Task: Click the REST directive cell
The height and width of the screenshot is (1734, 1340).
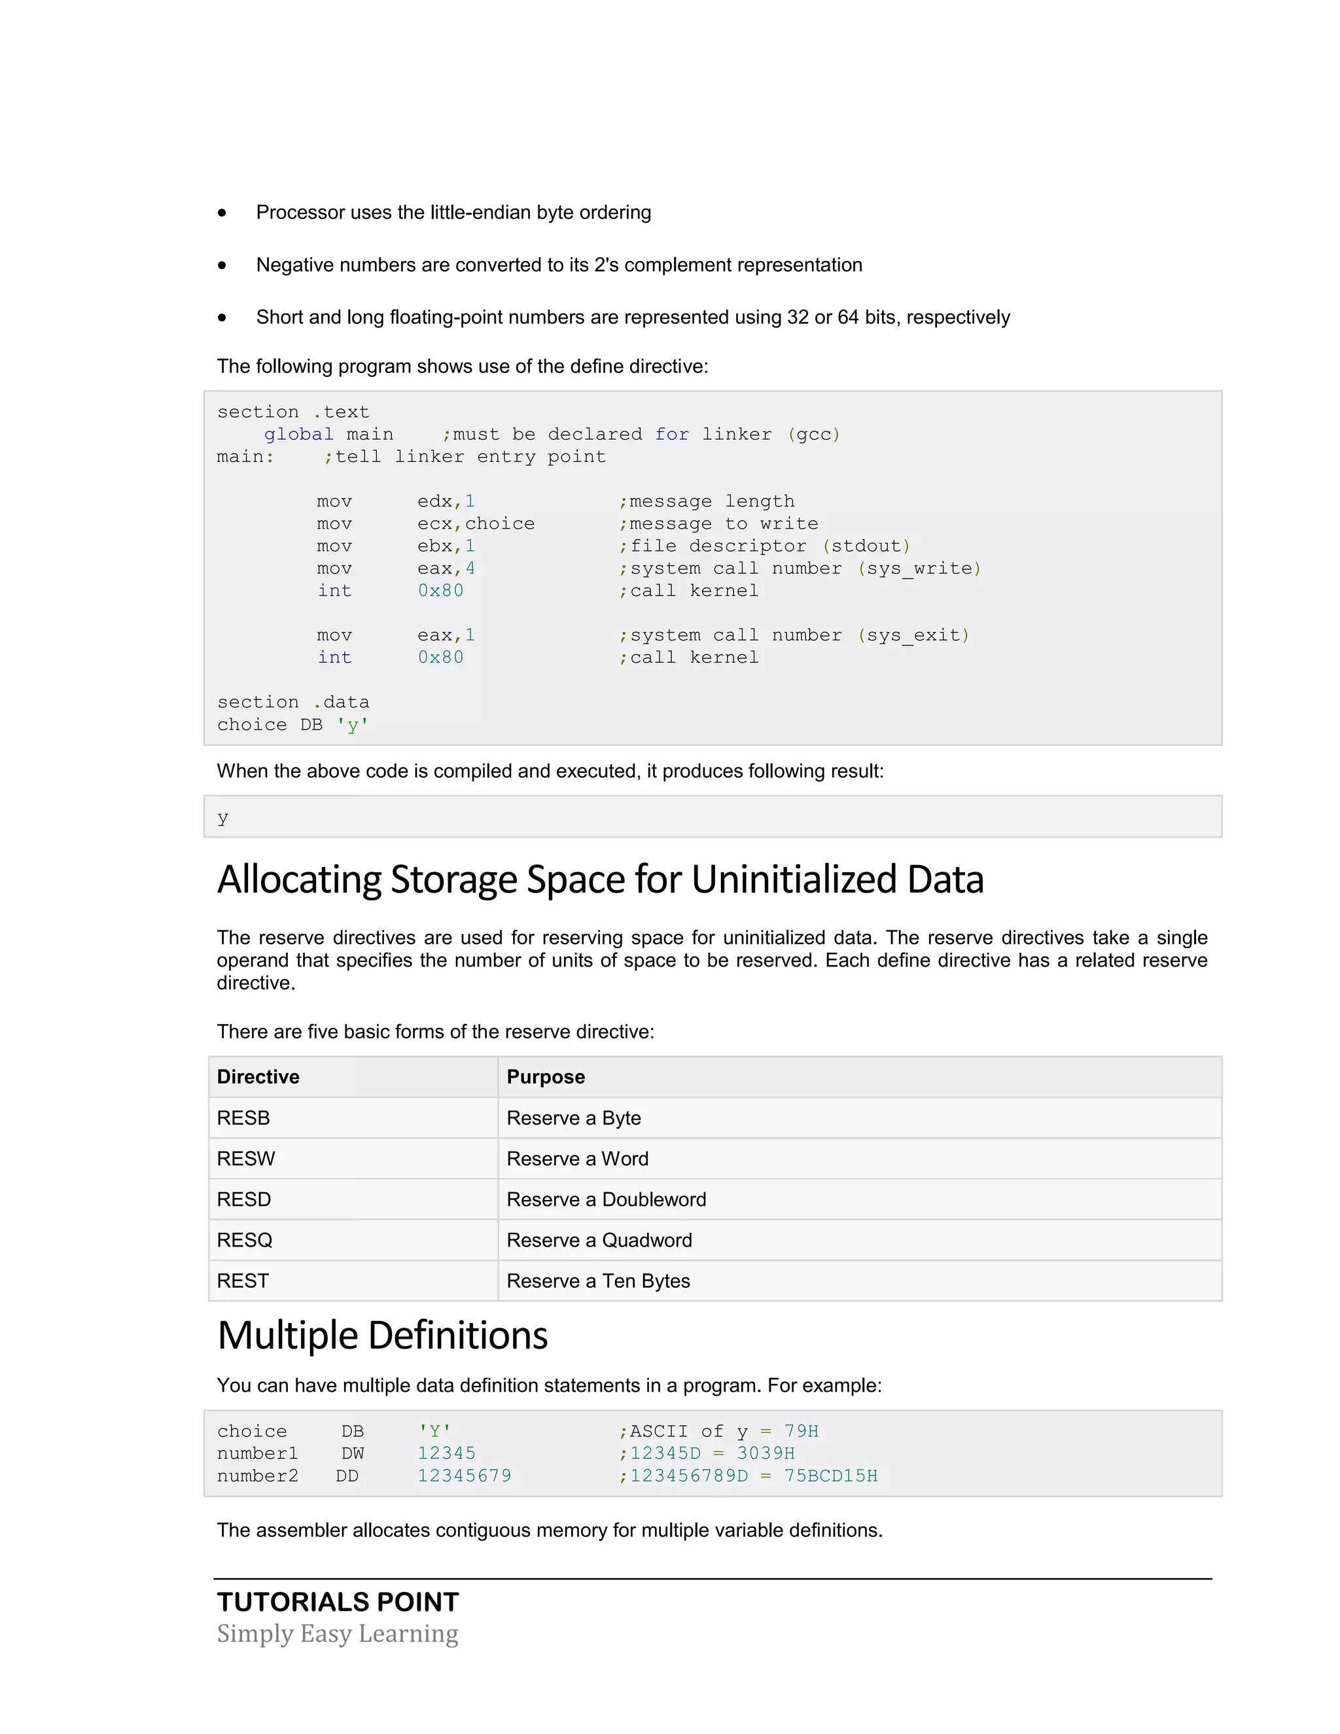Action: click(243, 1281)
